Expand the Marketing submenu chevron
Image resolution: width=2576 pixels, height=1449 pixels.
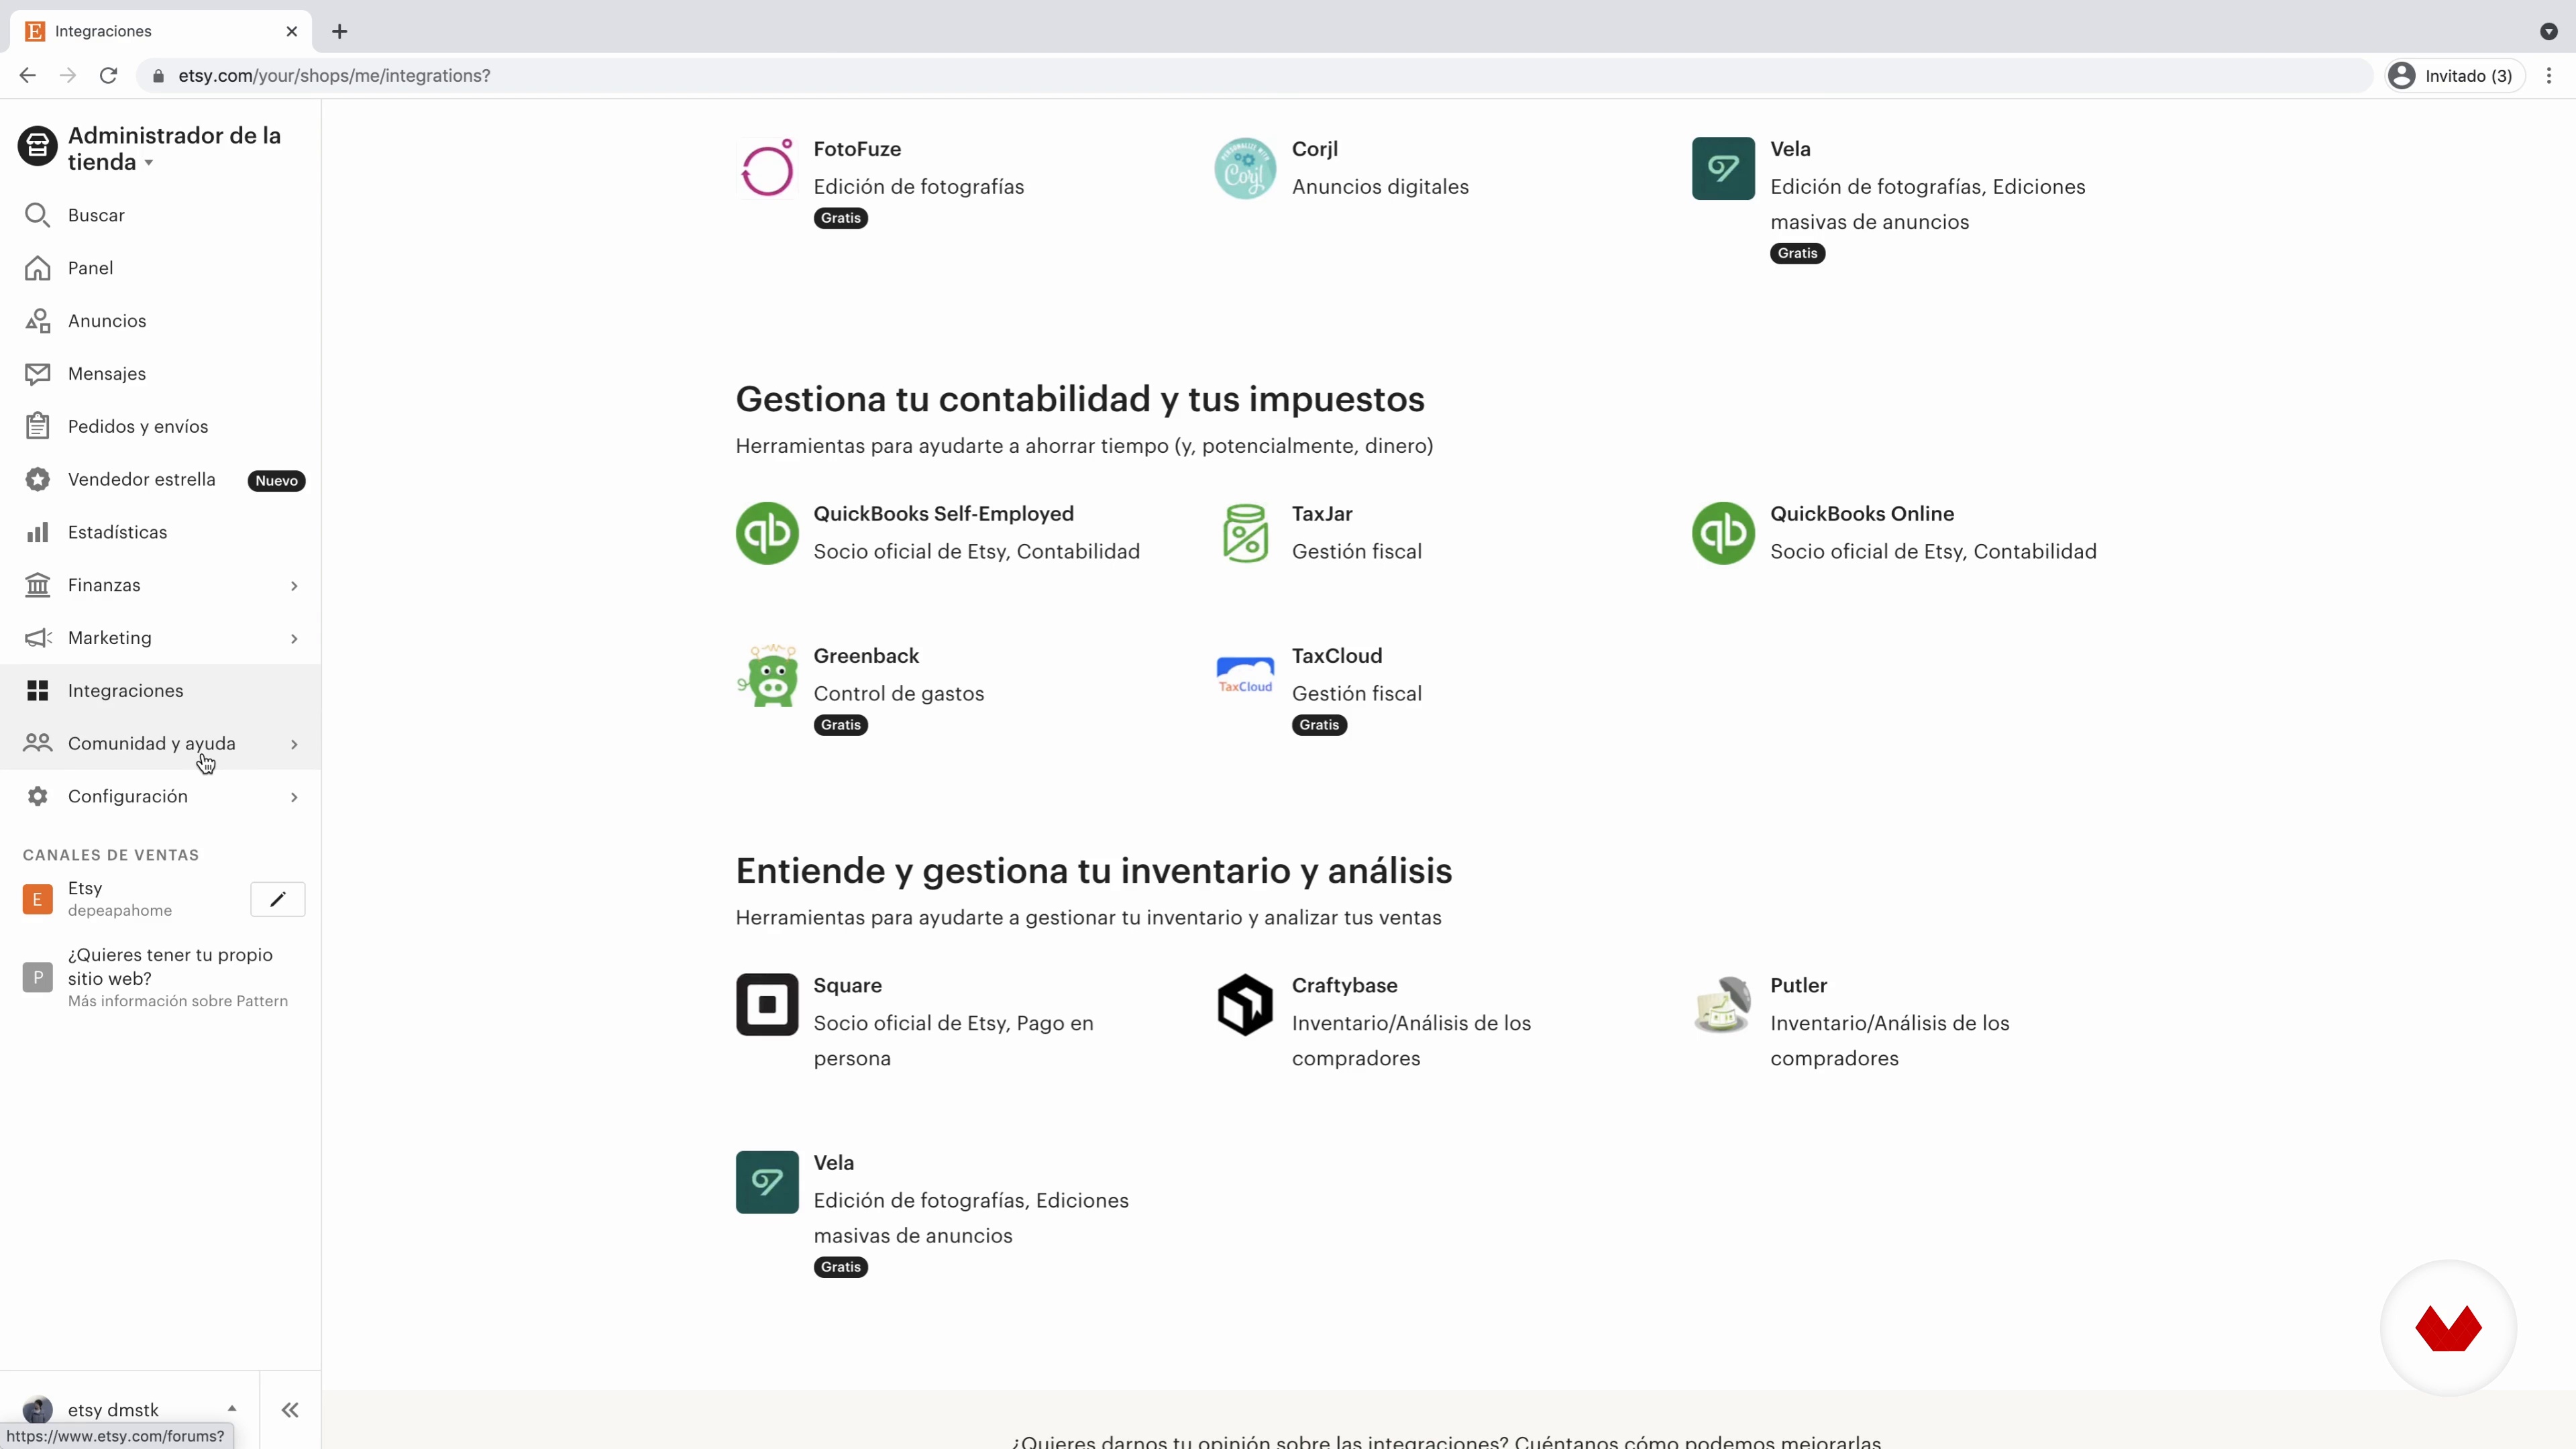point(294,639)
